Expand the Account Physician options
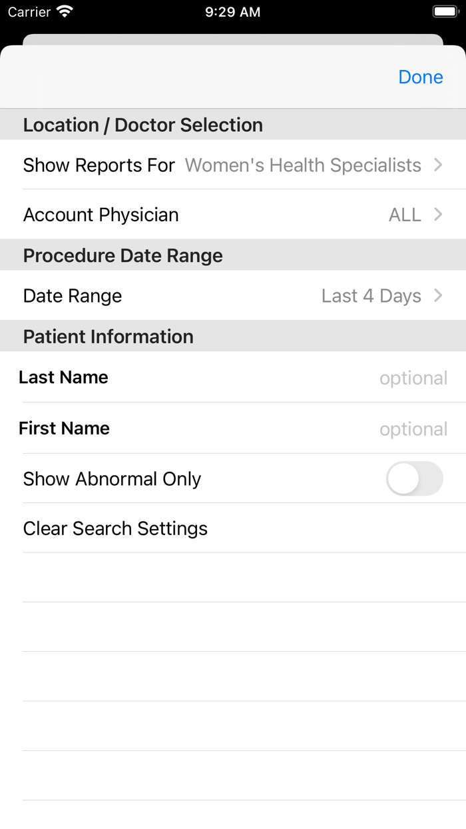This screenshot has width=466, height=829. coord(233,215)
